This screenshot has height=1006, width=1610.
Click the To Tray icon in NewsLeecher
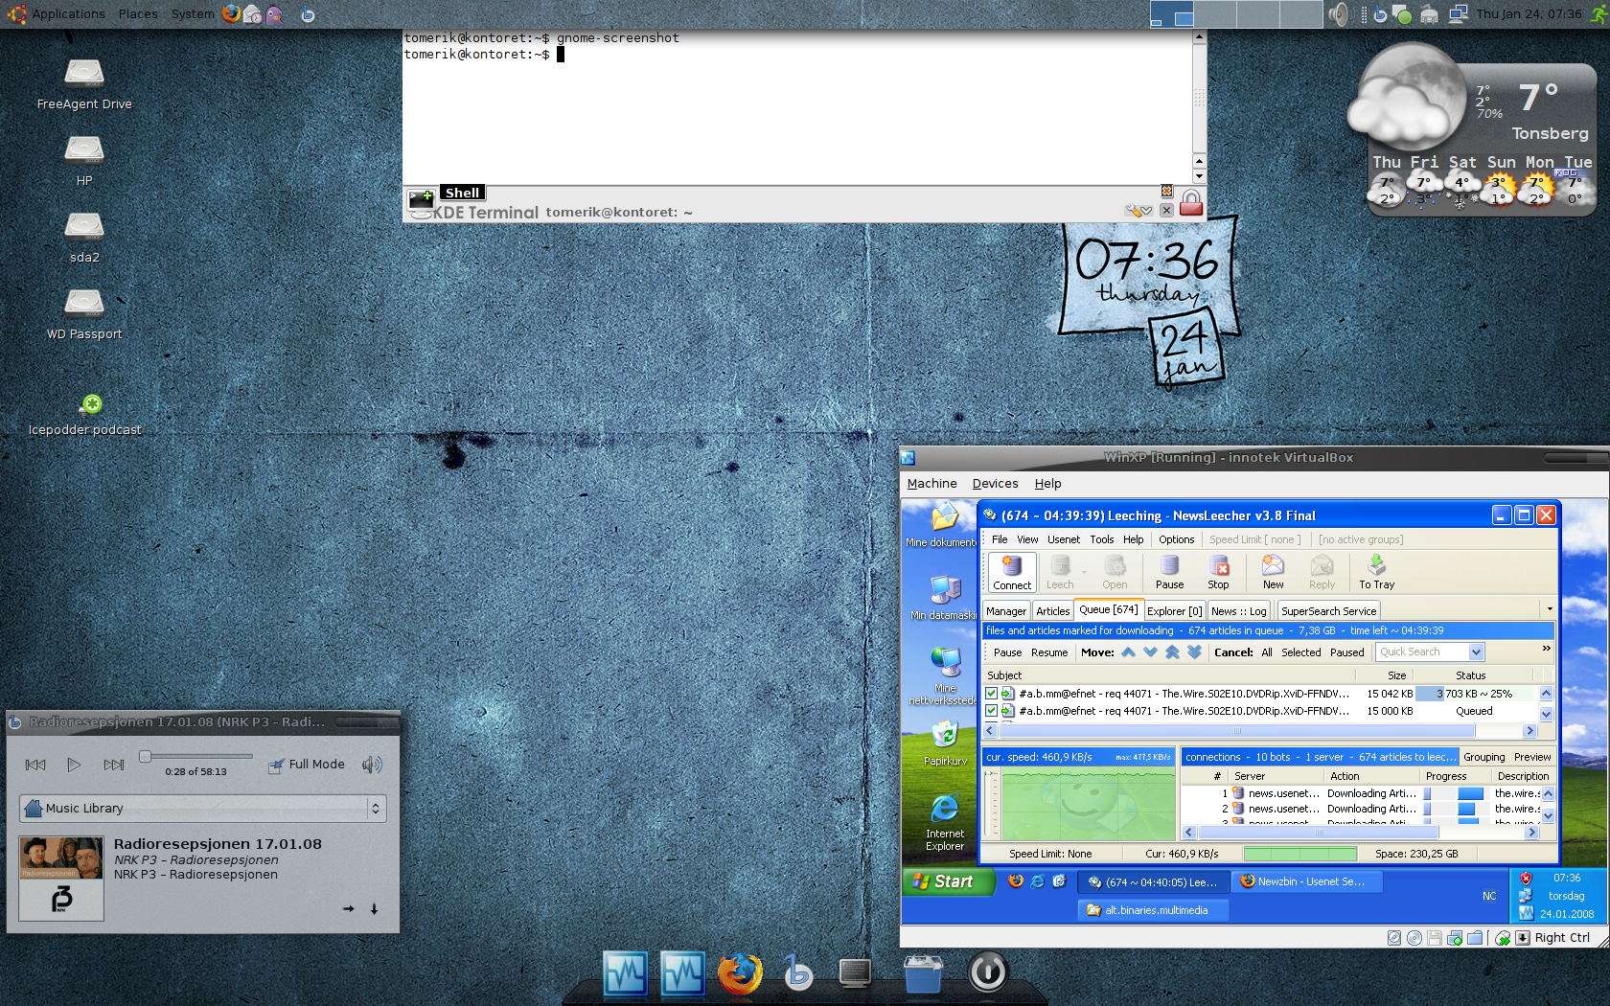pos(1376,572)
